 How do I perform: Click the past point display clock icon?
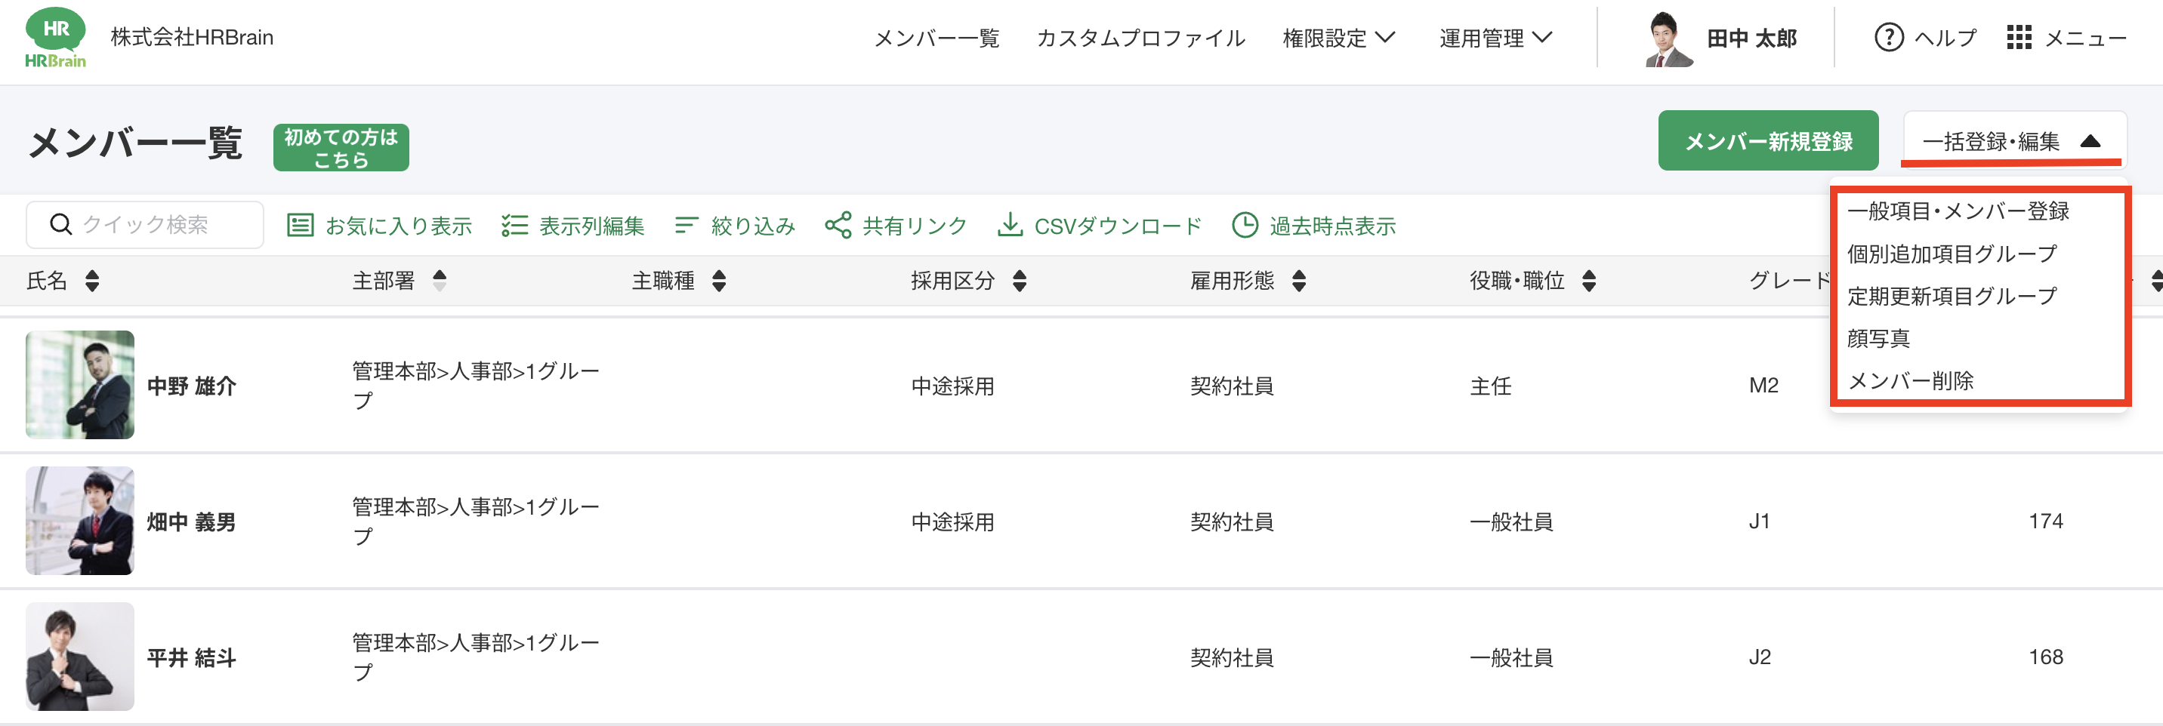1245,225
